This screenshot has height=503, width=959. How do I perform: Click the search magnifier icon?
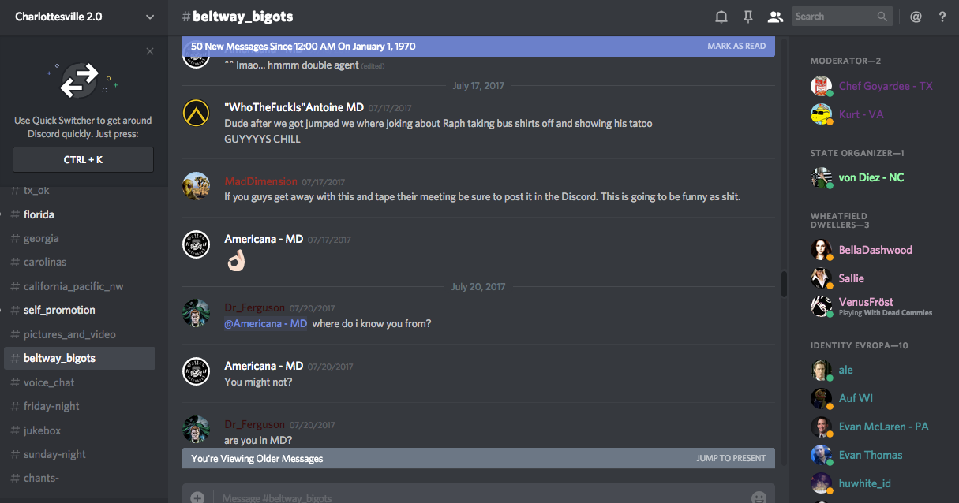[882, 17]
